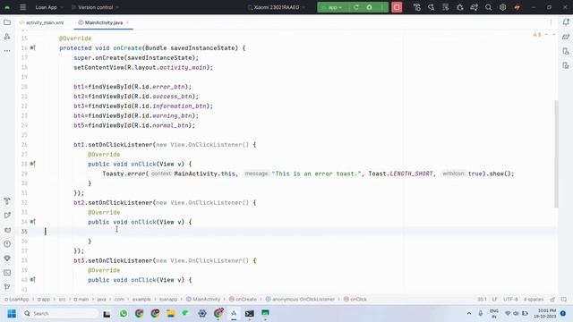
Task: Stop the running app with red button
Action: [397, 7]
